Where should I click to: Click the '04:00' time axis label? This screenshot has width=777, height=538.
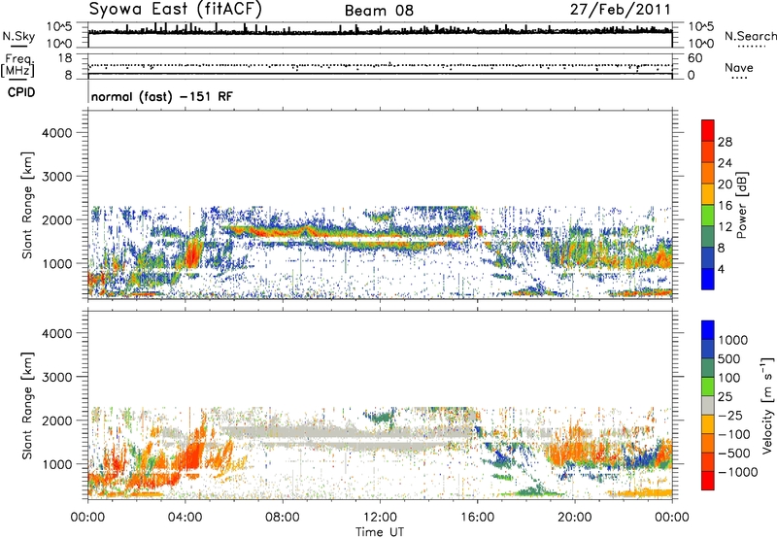coord(185,518)
